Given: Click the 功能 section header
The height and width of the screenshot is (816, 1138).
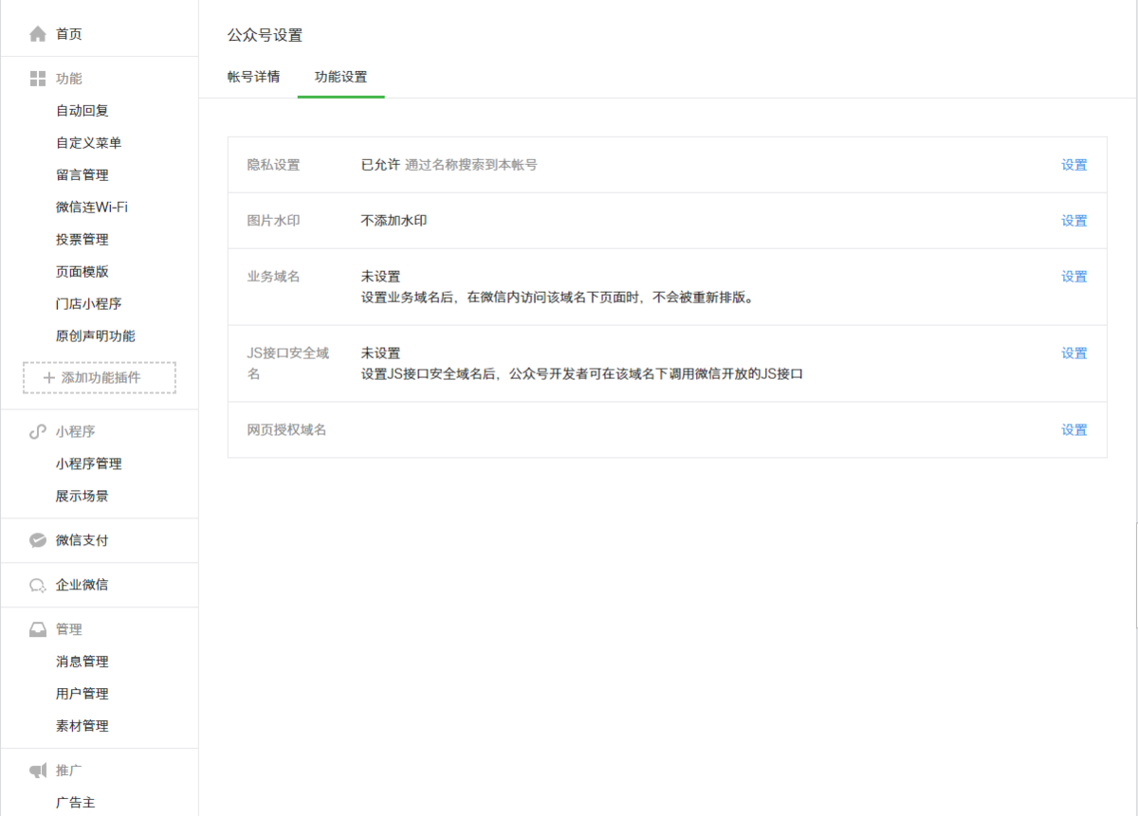Looking at the screenshot, I should coord(69,79).
